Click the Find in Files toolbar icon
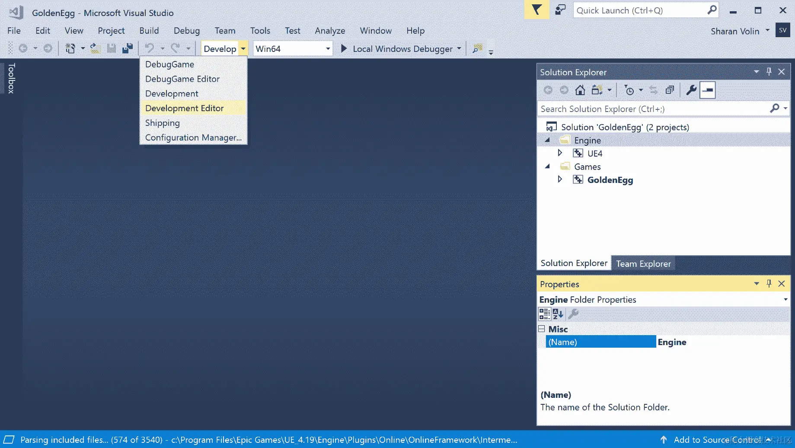The height and width of the screenshot is (448, 795). (x=477, y=48)
